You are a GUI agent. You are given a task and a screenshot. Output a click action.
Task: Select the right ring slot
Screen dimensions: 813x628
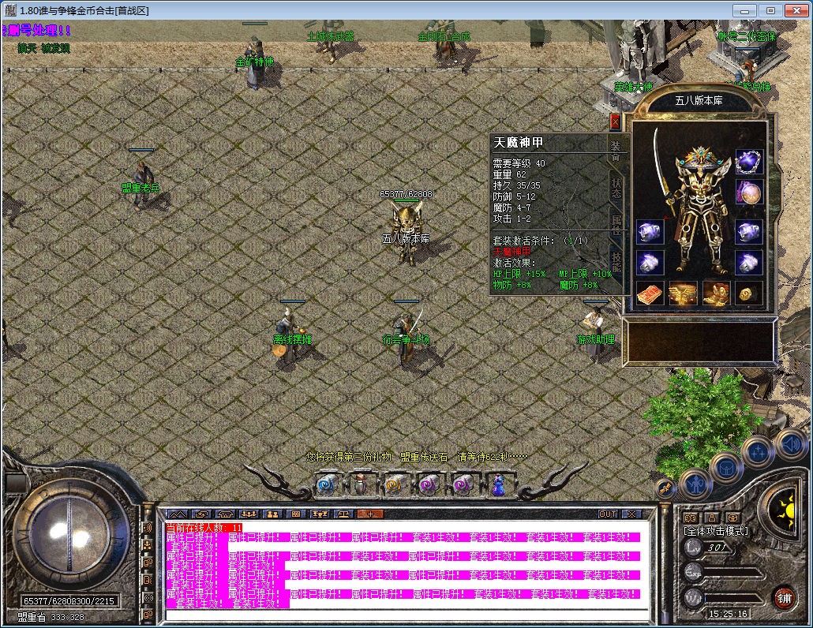coord(749,263)
